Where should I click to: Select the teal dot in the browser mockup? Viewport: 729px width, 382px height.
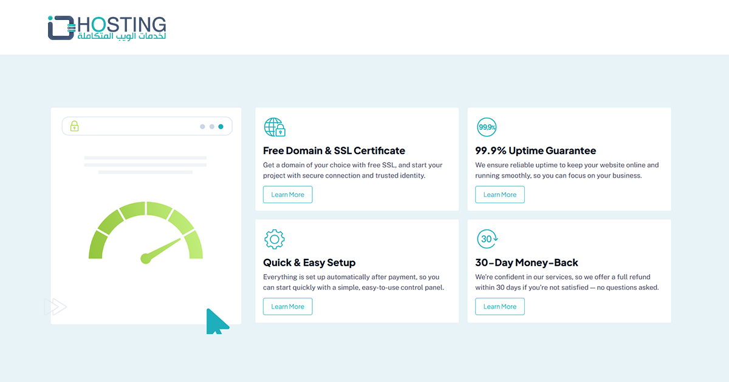click(x=221, y=127)
